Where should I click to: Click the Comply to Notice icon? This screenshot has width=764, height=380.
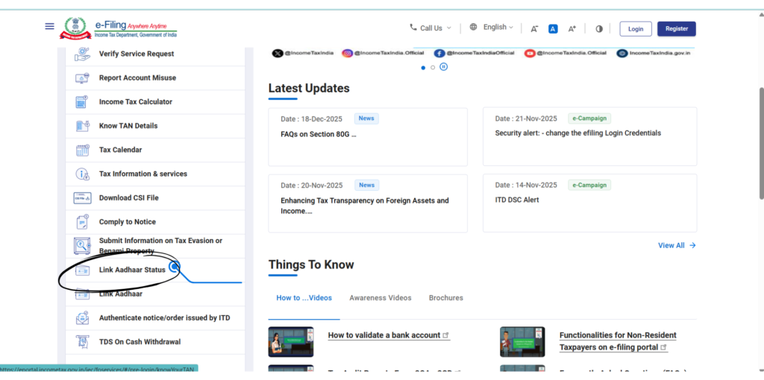click(82, 222)
